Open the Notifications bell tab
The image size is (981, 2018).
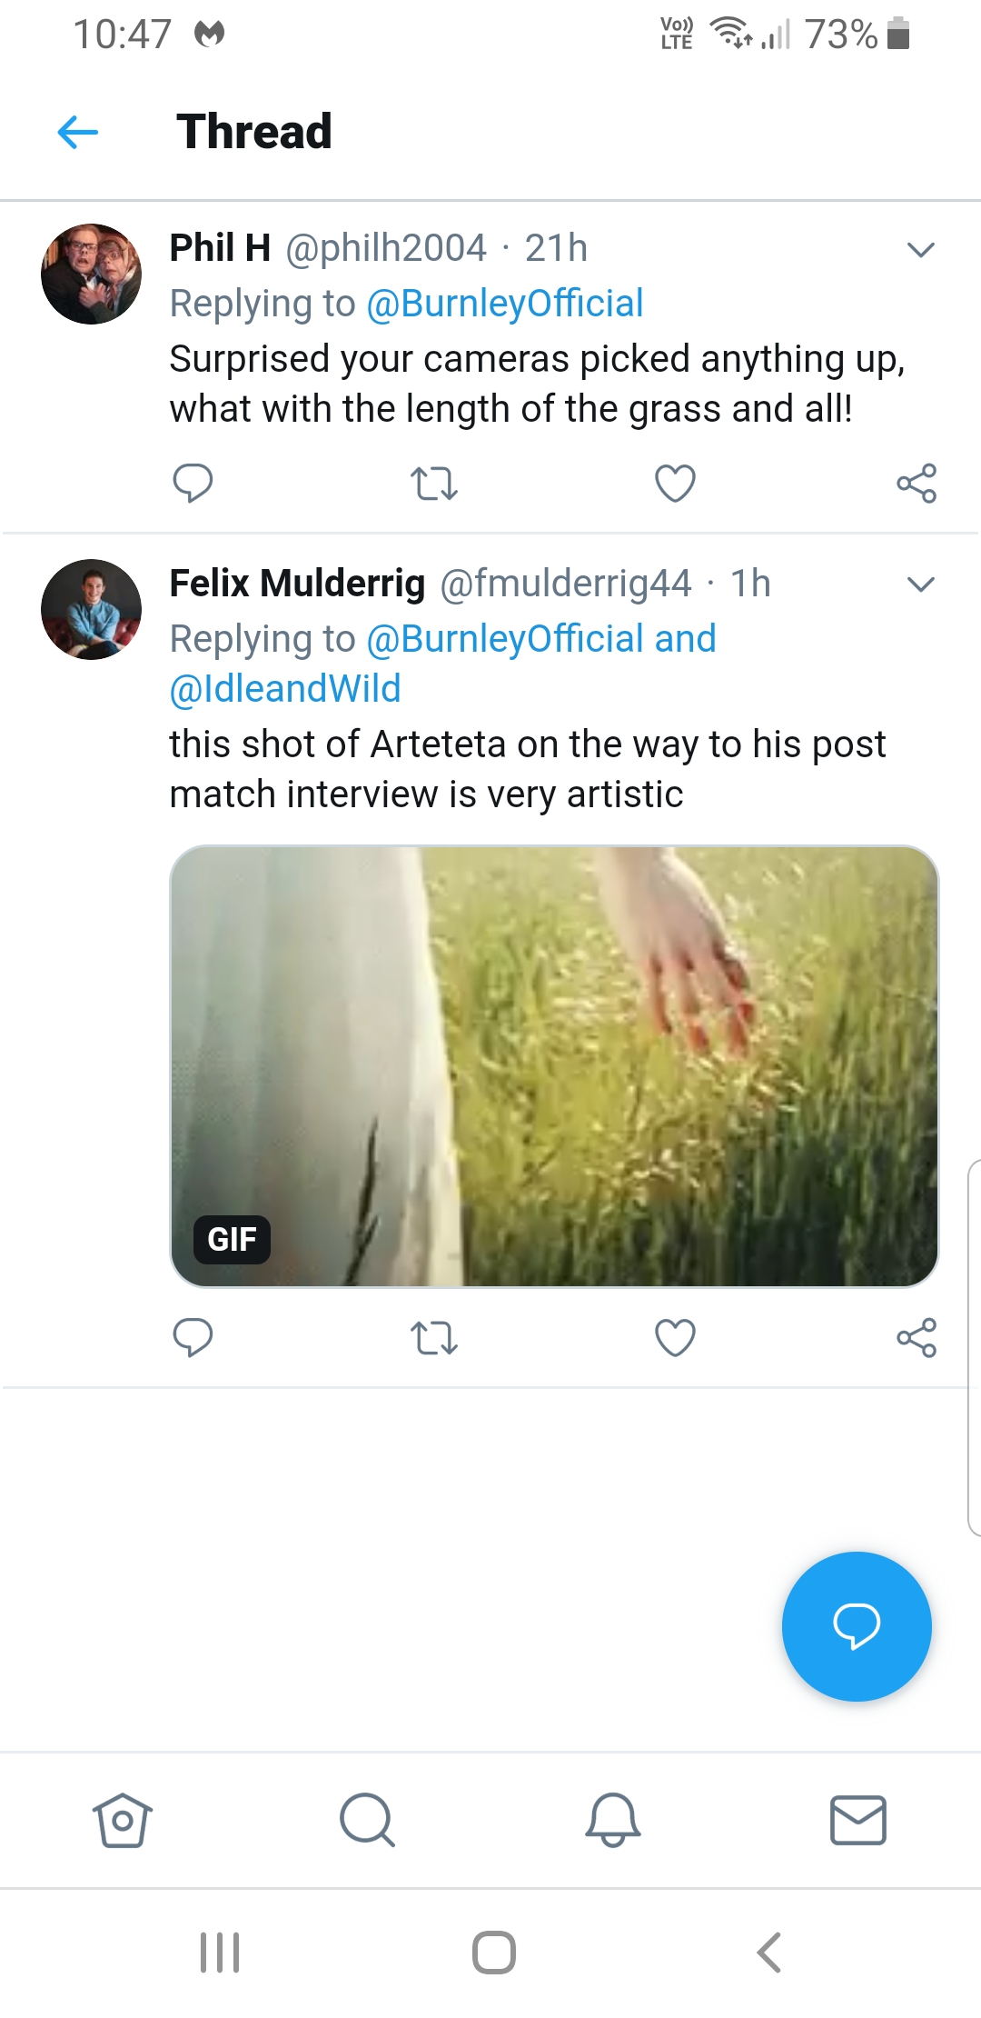pyautogui.click(x=613, y=1820)
